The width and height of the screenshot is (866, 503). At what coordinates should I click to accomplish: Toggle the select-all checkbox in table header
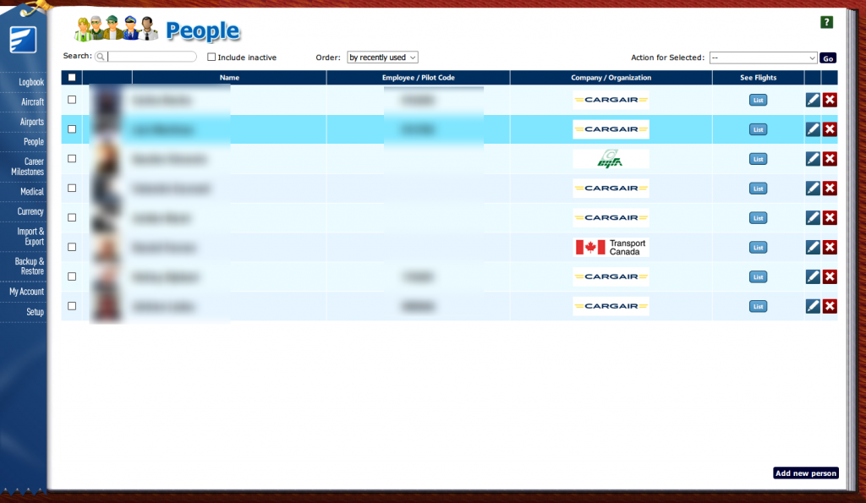(72, 78)
